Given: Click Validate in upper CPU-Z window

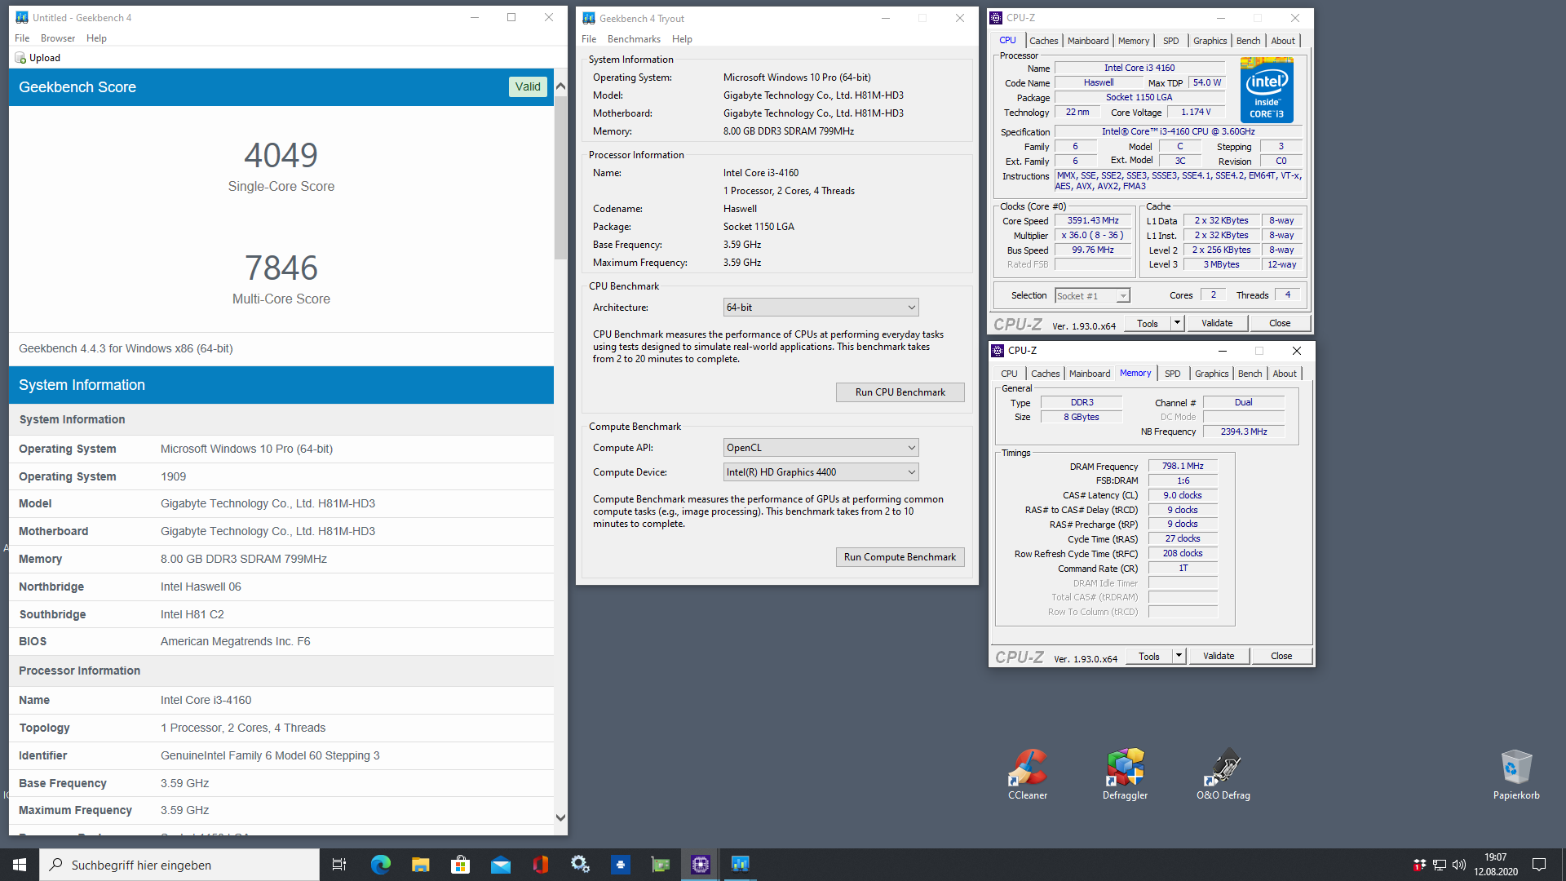Looking at the screenshot, I should (1217, 324).
